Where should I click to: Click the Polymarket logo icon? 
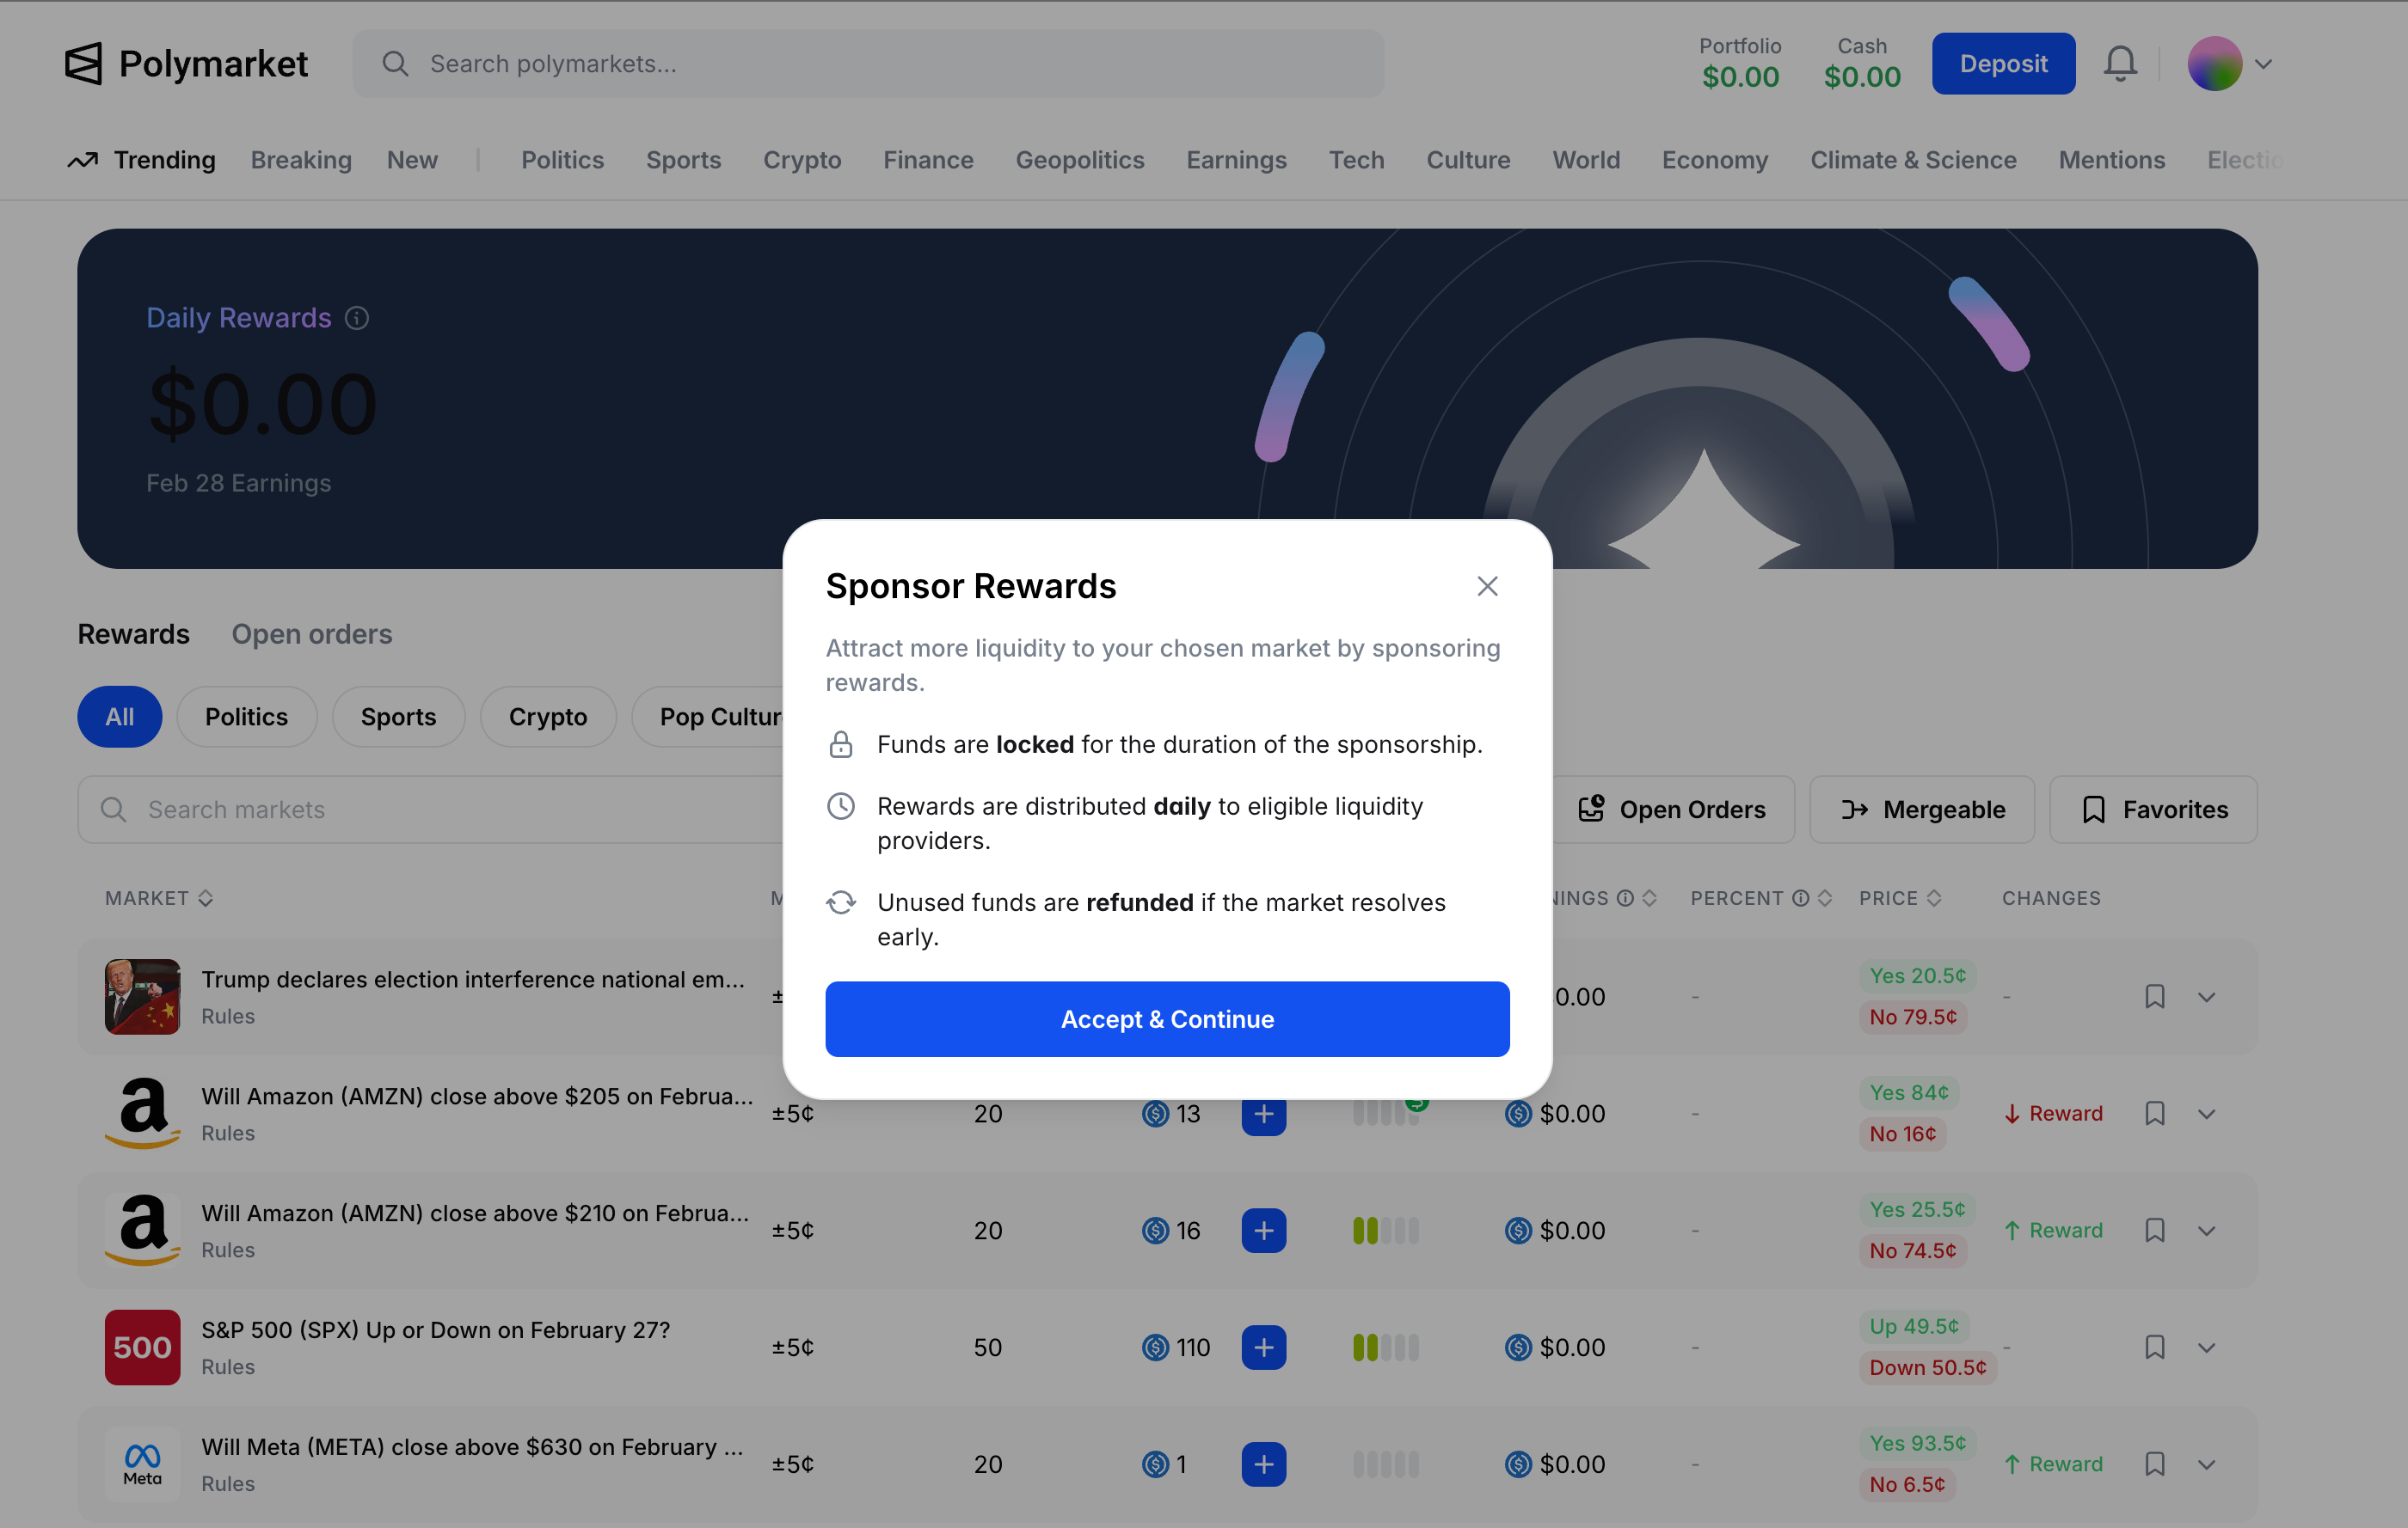[x=83, y=63]
